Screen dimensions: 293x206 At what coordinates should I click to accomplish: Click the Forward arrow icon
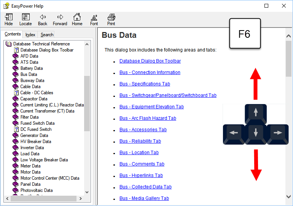(60, 18)
